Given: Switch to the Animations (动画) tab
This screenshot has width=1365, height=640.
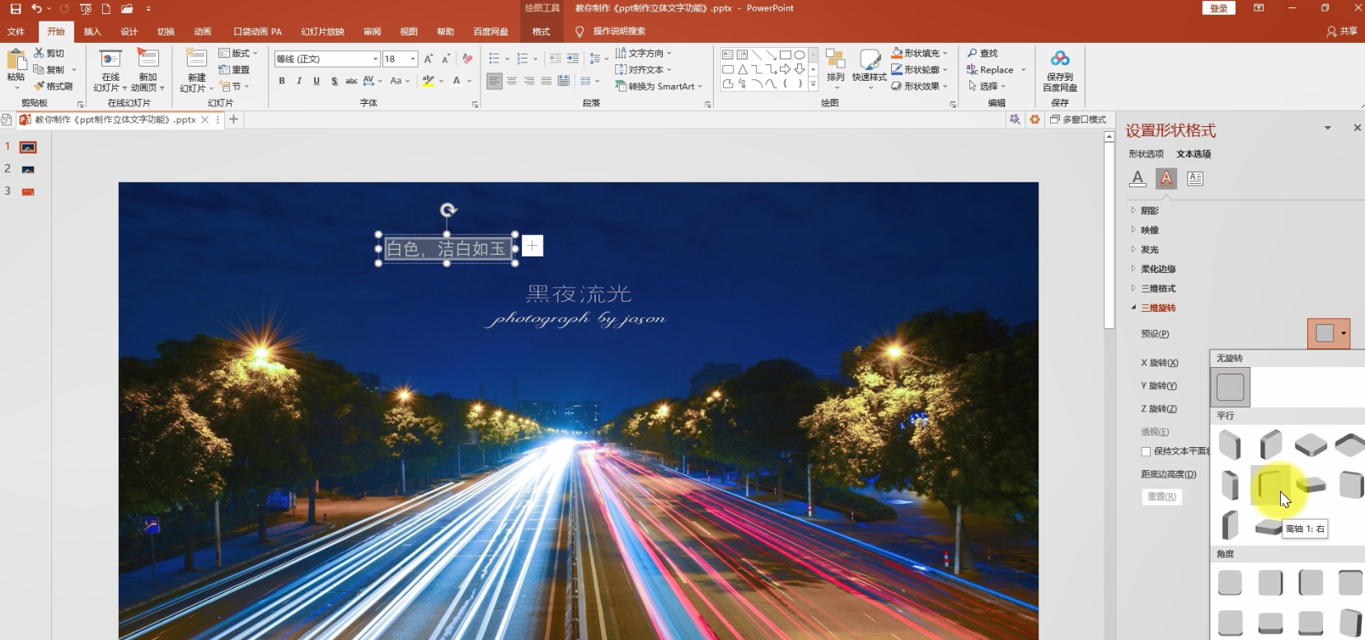Looking at the screenshot, I should click(x=203, y=31).
